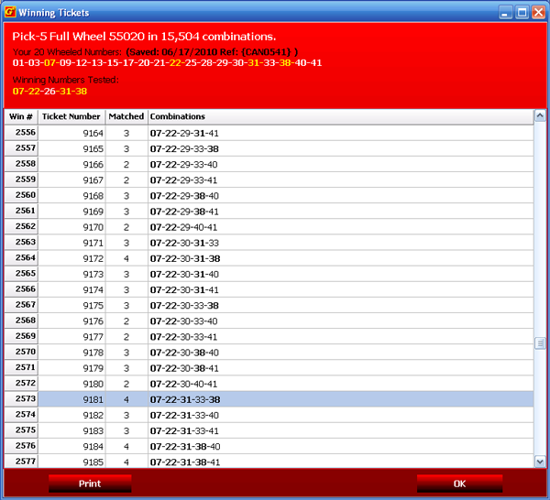Click combination 07-22-30-31-41
The height and width of the screenshot is (500, 550).
point(184,290)
